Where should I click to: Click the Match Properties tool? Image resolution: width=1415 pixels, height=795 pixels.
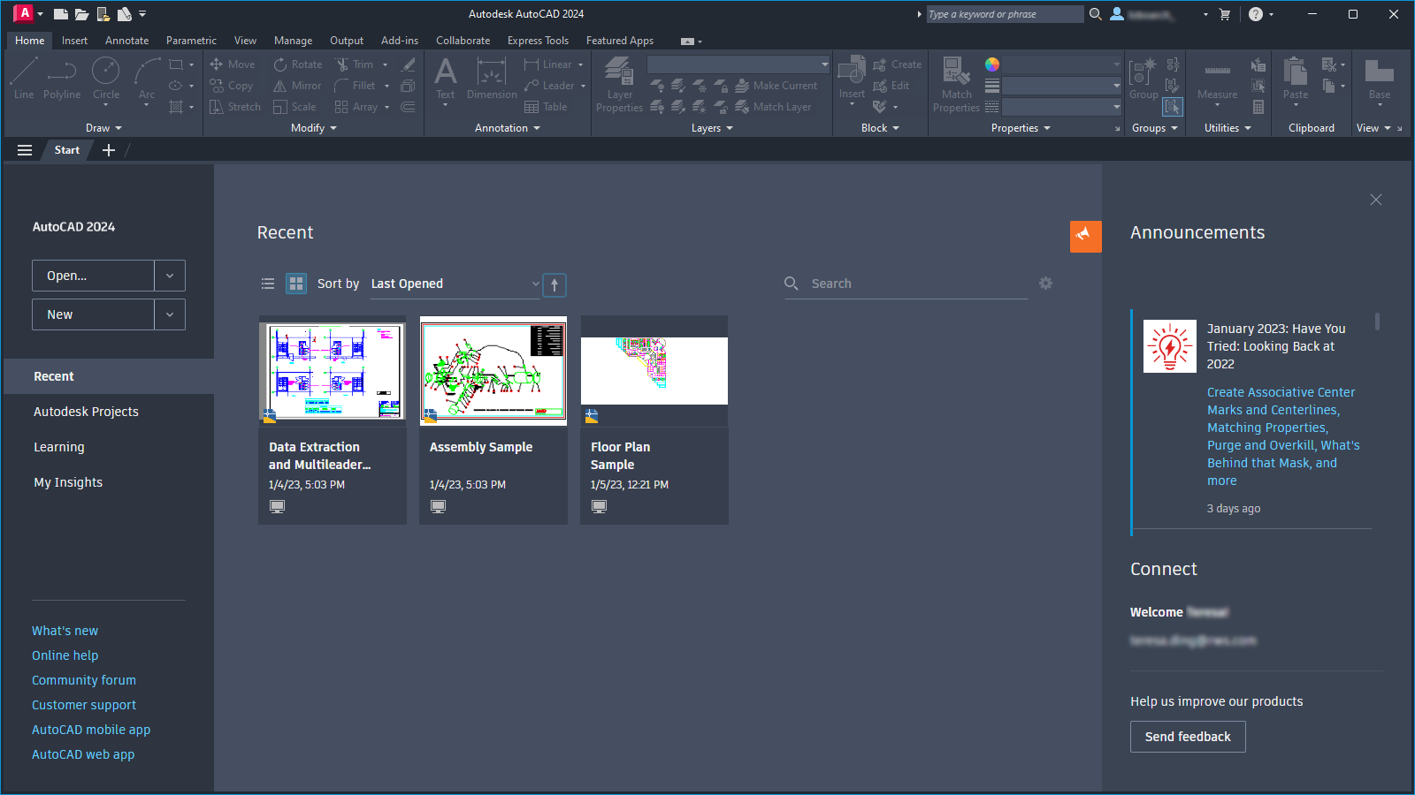pos(955,84)
